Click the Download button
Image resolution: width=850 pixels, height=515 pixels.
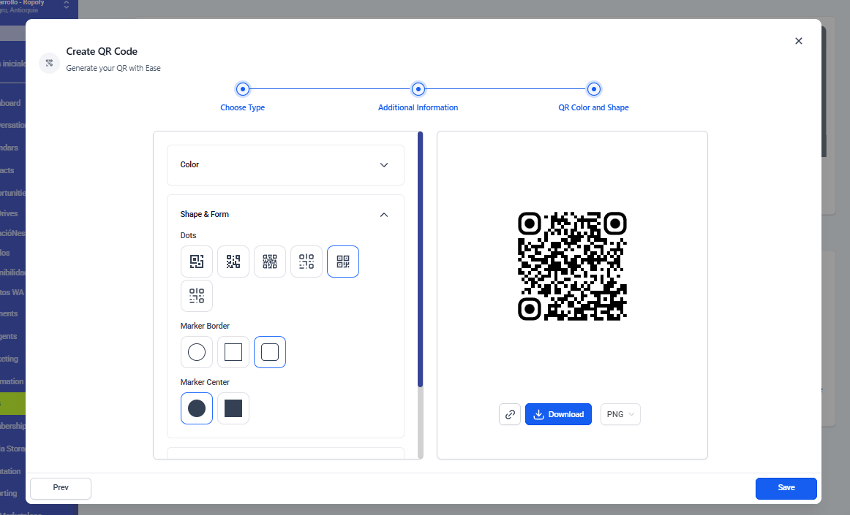tap(558, 414)
